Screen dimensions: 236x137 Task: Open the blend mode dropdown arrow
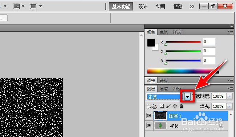[x=187, y=97]
